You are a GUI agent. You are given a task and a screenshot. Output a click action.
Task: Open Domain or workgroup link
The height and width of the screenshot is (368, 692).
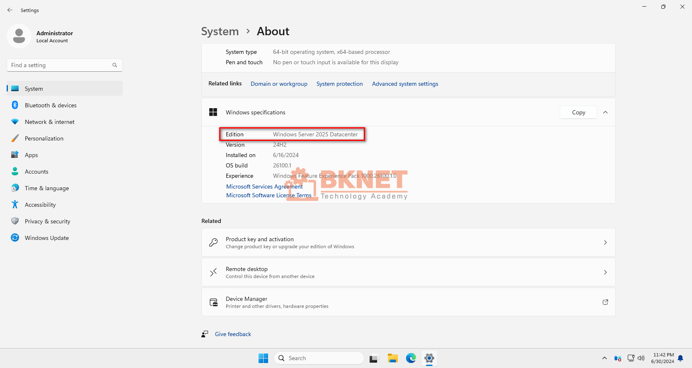tap(279, 84)
